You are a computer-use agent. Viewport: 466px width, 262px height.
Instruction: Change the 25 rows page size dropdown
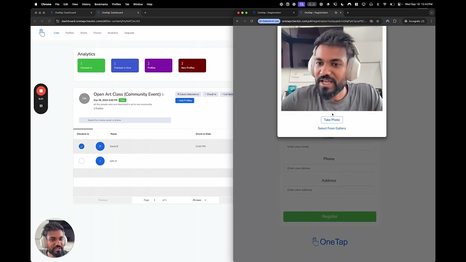[199, 200]
